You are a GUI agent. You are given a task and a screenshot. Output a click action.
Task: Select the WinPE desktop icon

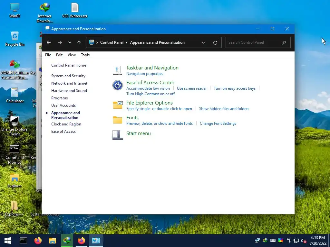[x=15, y=10]
